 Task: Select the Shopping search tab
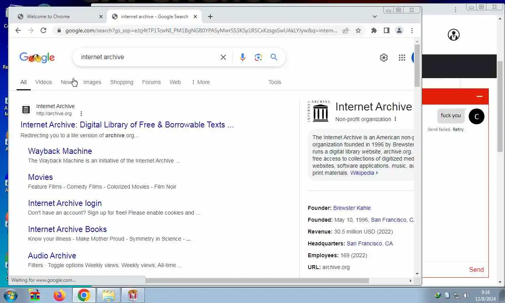[x=122, y=82]
